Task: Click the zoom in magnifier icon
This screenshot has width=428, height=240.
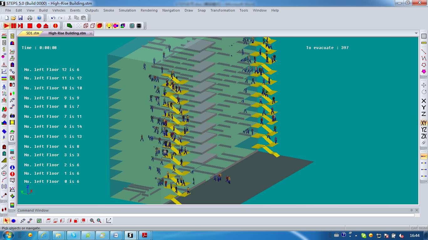Action: 92,221
